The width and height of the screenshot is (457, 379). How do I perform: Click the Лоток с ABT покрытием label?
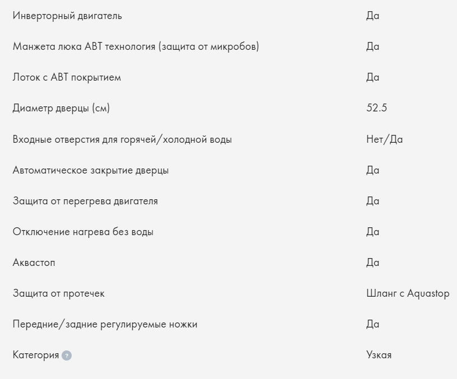67,77
